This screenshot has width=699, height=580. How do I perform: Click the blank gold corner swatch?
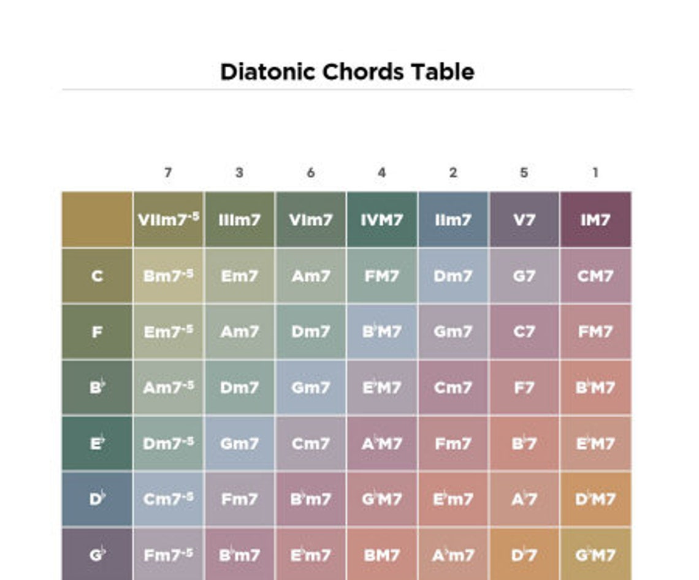click(x=97, y=220)
